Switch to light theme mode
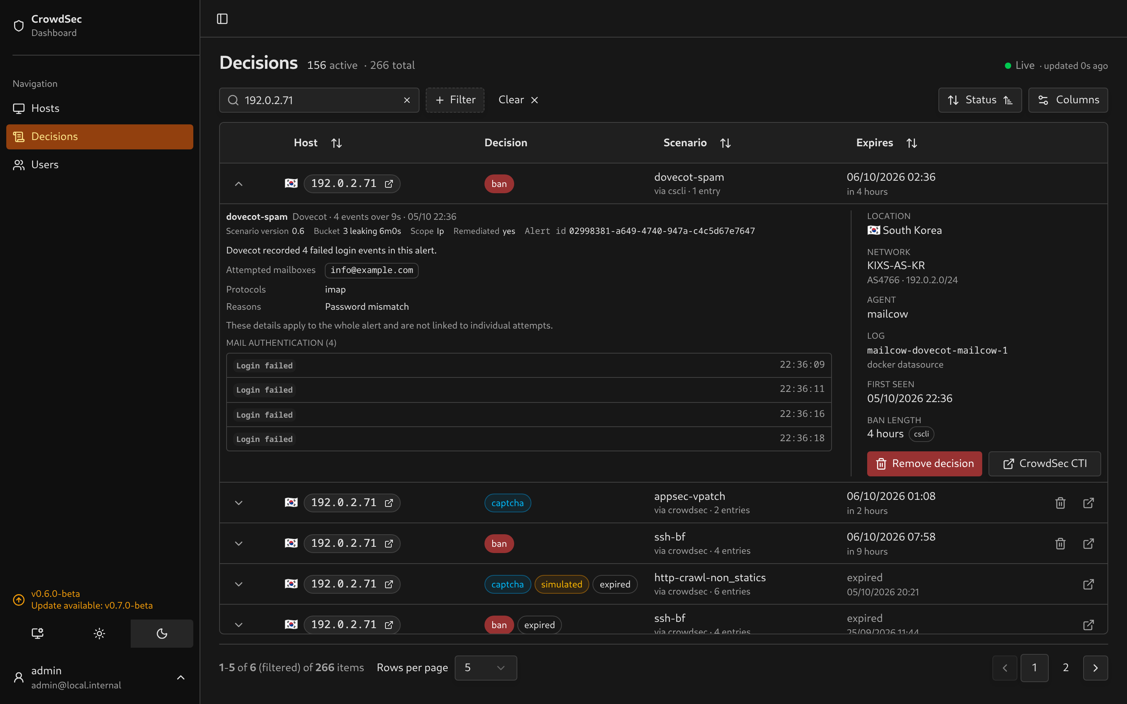Screen dimensions: 1127x704 tap(99, 633)
